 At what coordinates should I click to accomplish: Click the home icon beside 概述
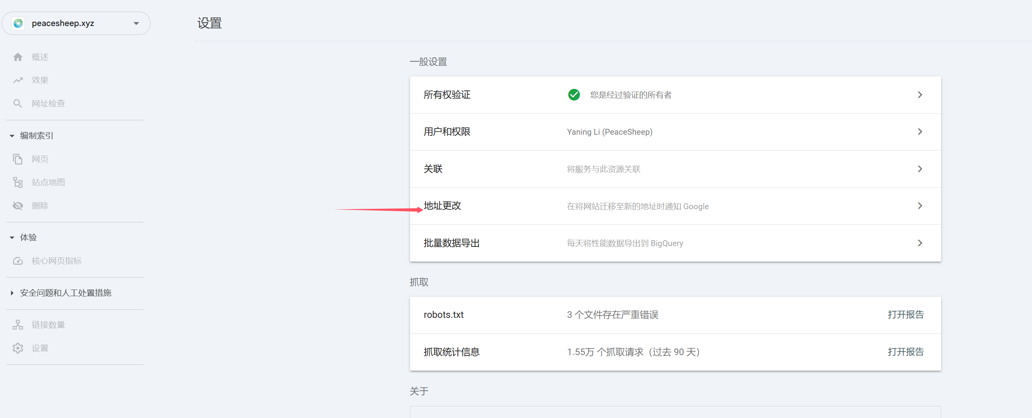[x=17, y=57]
